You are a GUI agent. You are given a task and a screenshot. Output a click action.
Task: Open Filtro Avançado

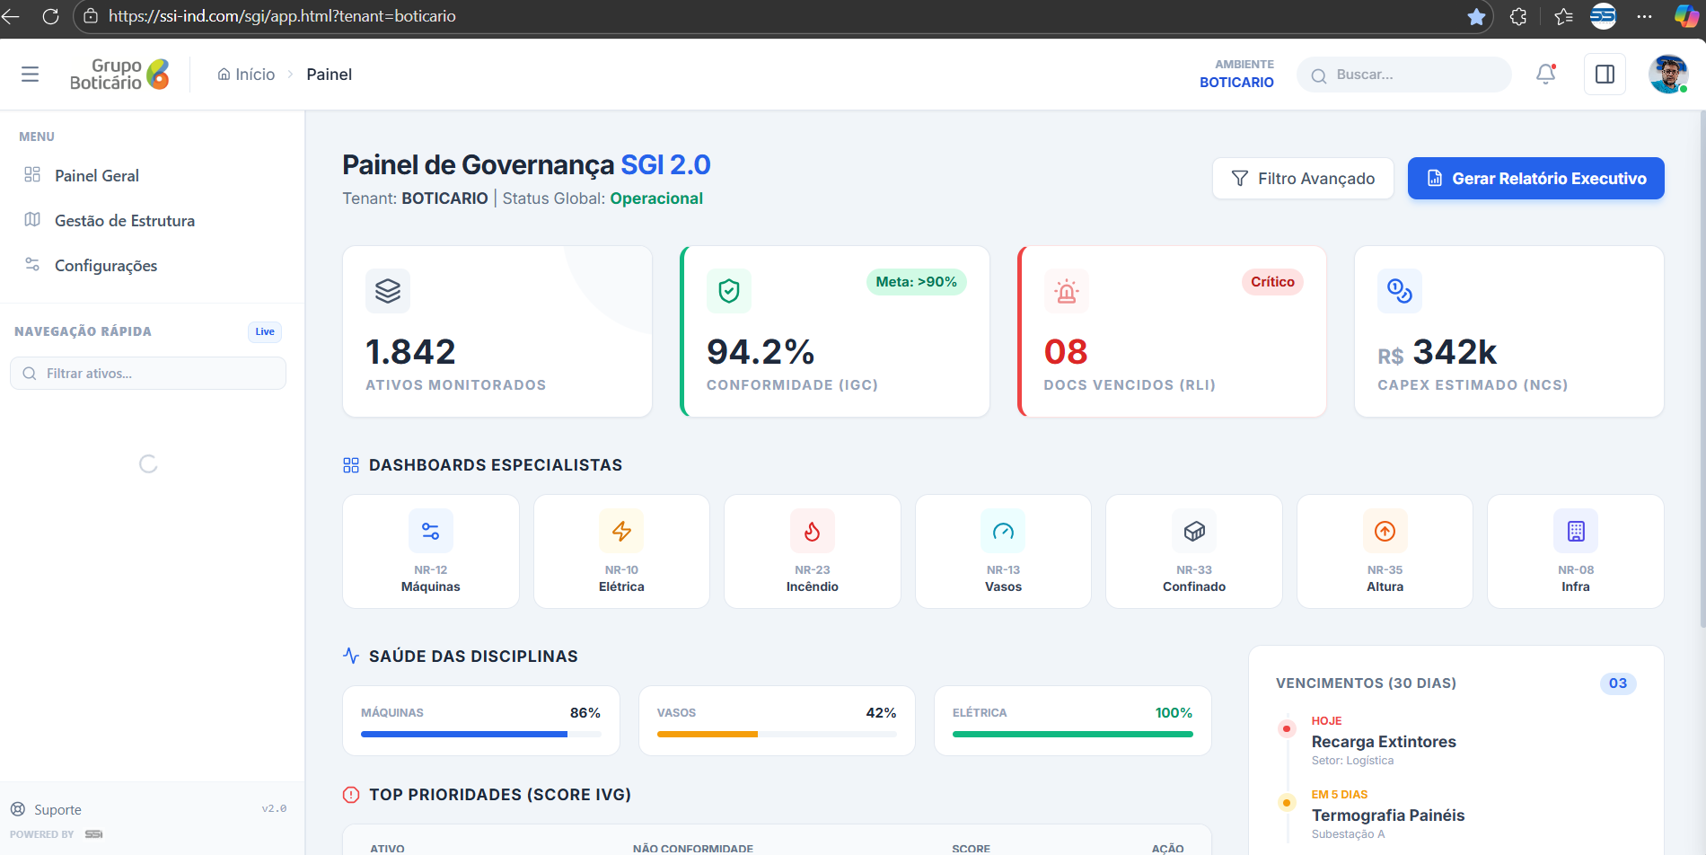pyautogui.click(x=1303, y=178)
